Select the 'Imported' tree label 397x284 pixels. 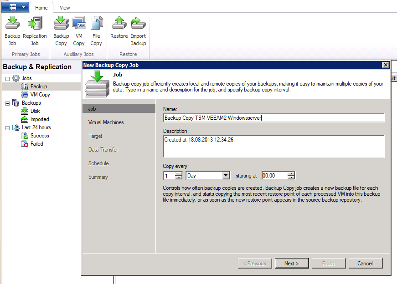(40, 119)
